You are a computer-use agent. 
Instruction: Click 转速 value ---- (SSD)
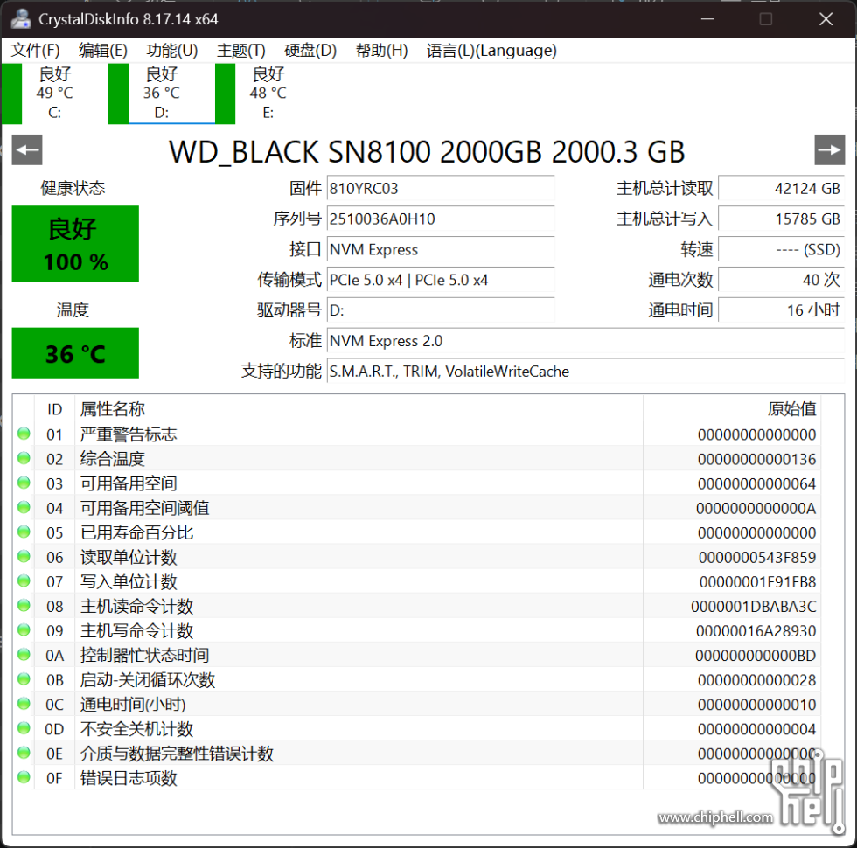tap(781, 250)
